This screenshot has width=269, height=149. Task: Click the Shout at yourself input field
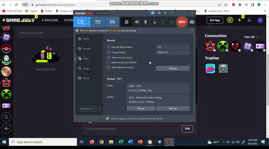45,33
